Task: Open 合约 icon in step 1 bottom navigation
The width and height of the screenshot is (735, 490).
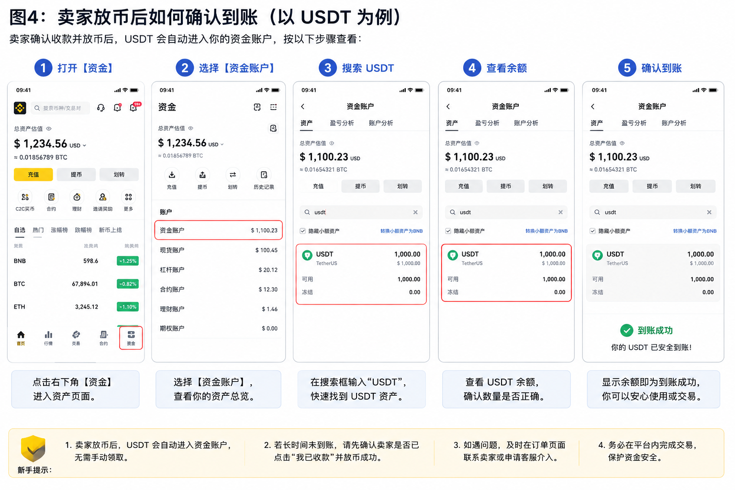Action: tap(103, 335)
